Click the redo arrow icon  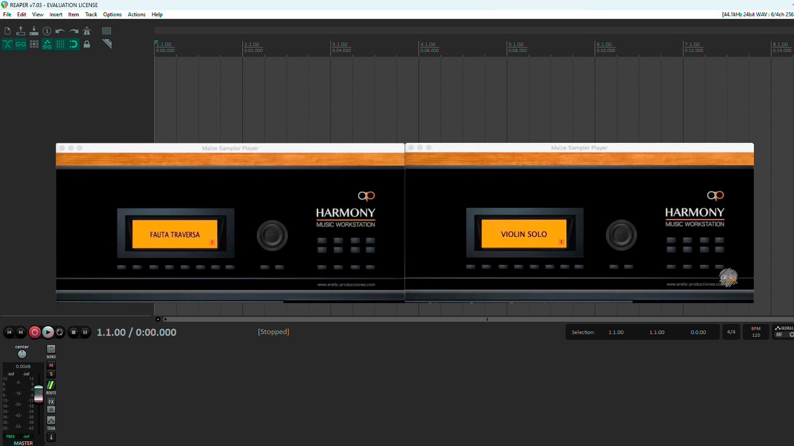coord(74,31)
